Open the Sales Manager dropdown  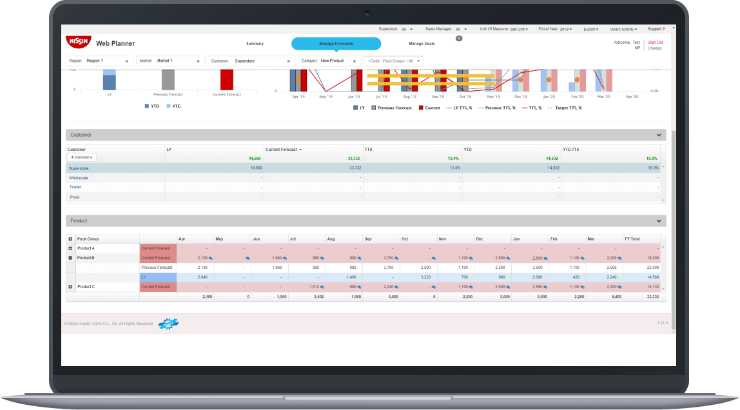[461, 29]
